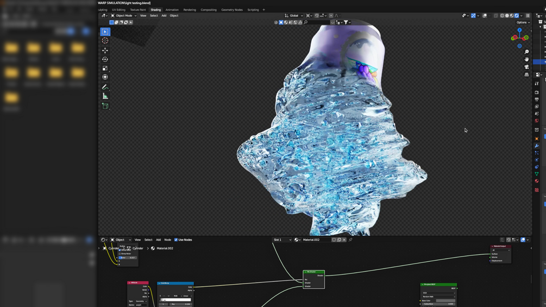Open the Global transform orientation dropdown
Screen dimensions: 546x307
(294, 16)
